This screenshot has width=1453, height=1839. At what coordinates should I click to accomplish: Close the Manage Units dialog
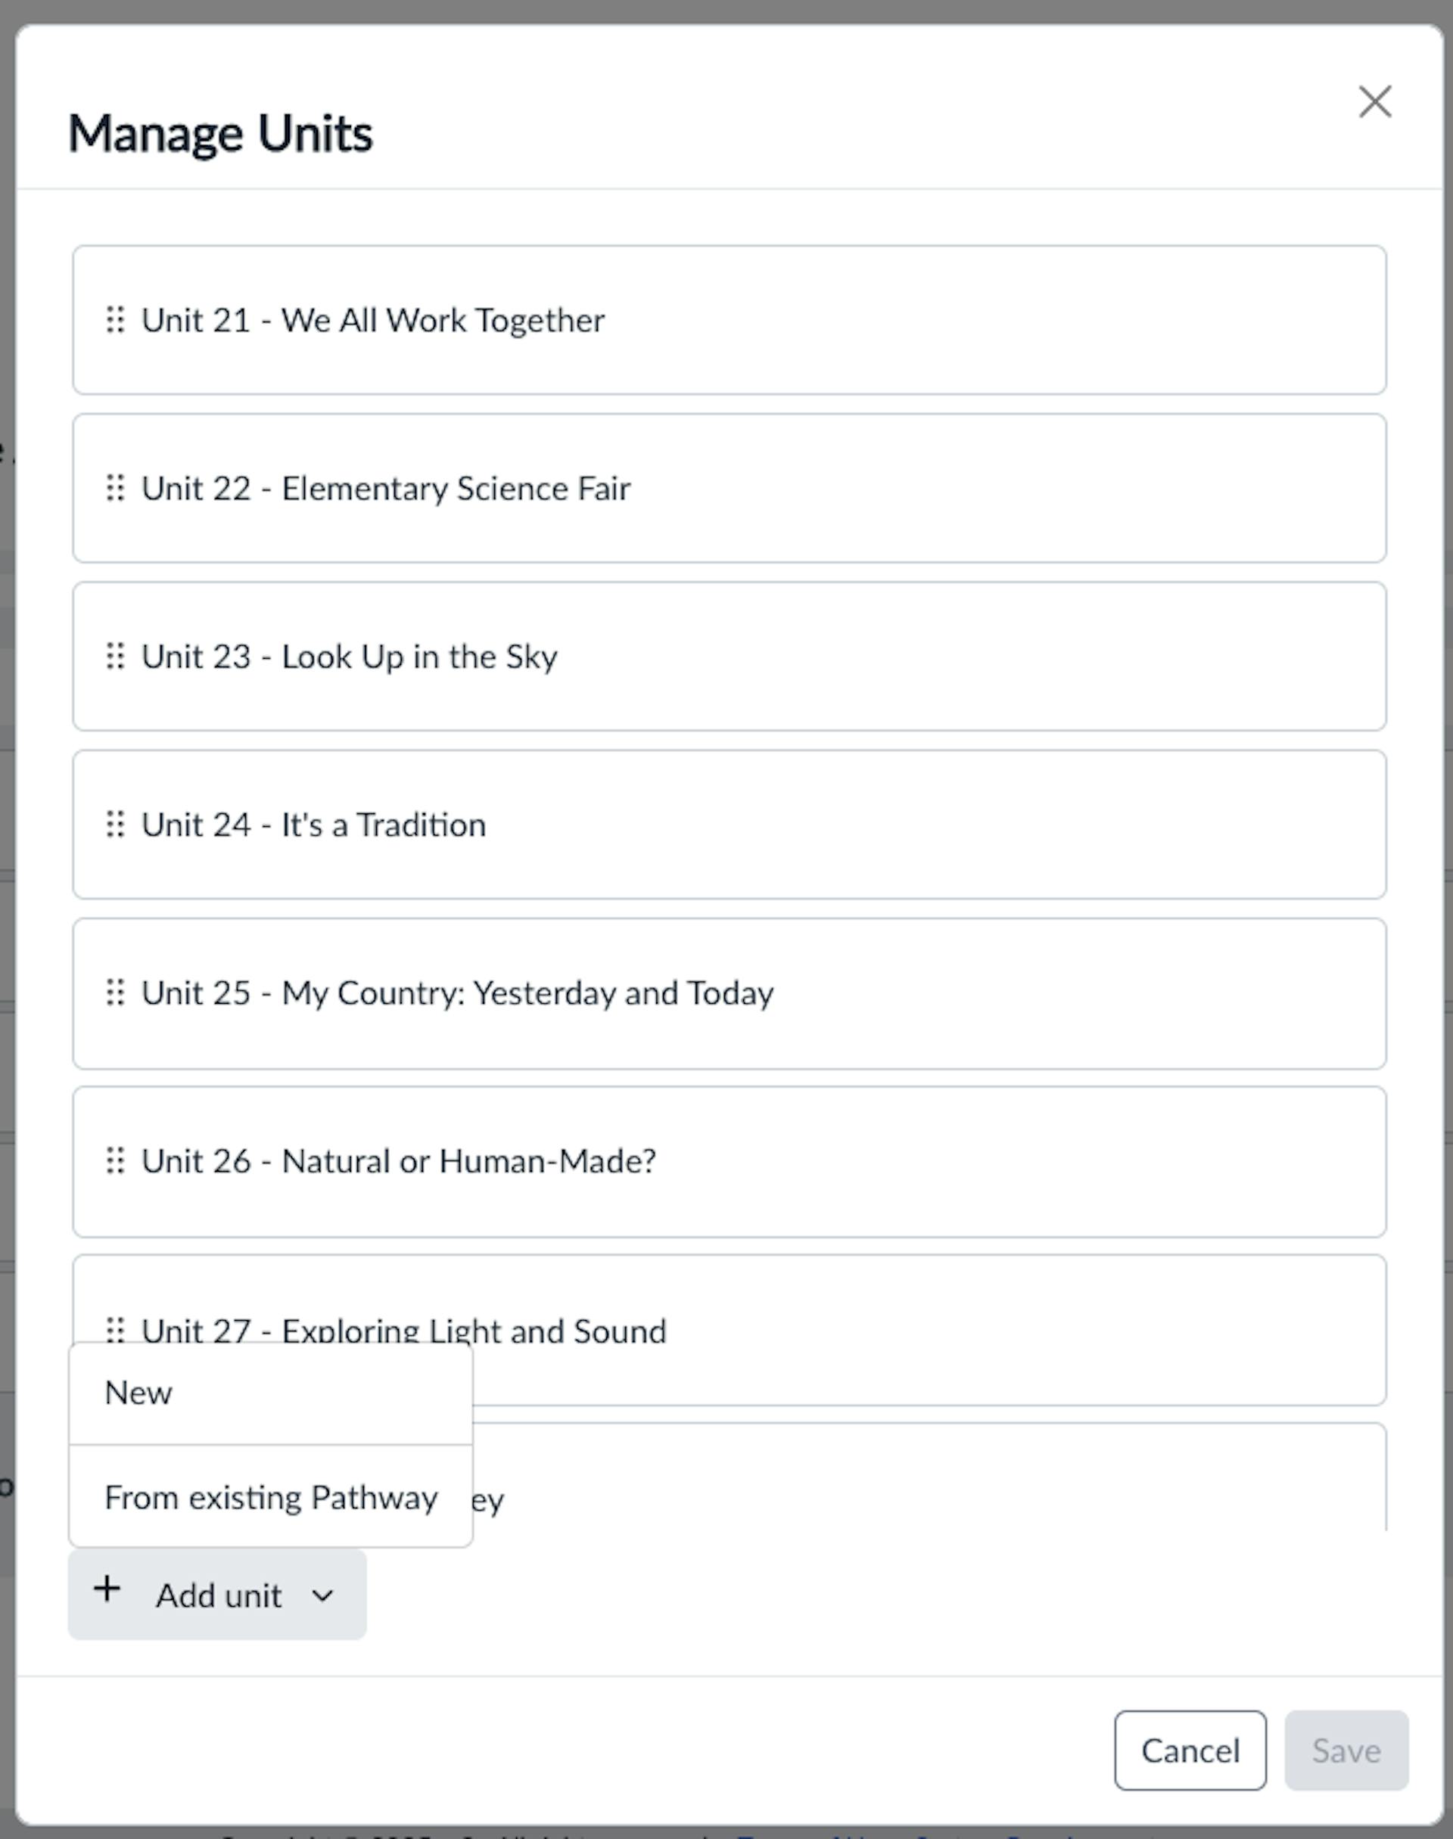pyautogui.click(x=1376, y=101)
